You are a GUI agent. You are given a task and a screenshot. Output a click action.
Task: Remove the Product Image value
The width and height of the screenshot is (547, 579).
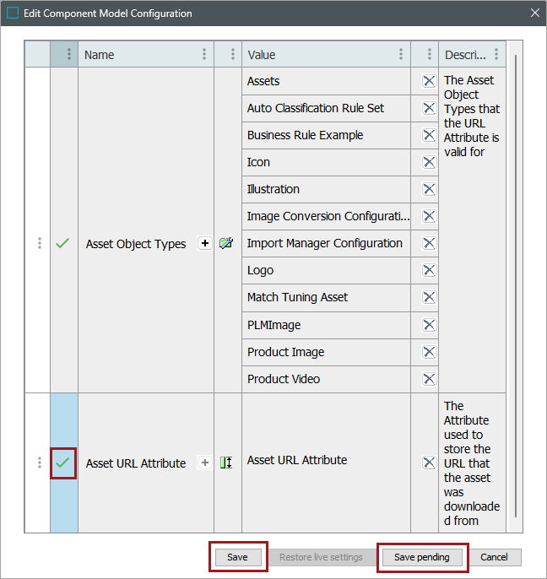pos(429,352)
